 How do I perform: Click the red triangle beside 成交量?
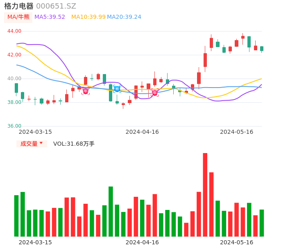tap(41, 143)
